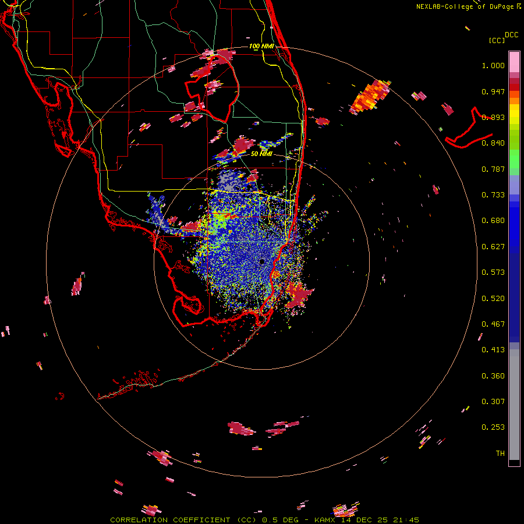Click the 0.307 color scale value
The image size is (524, 524).
point(493,402)
